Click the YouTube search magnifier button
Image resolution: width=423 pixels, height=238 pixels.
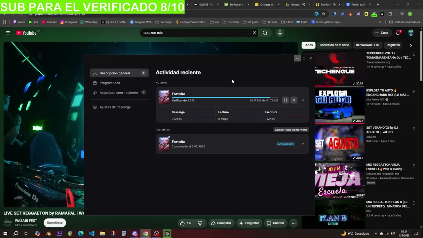pos(265,33)
